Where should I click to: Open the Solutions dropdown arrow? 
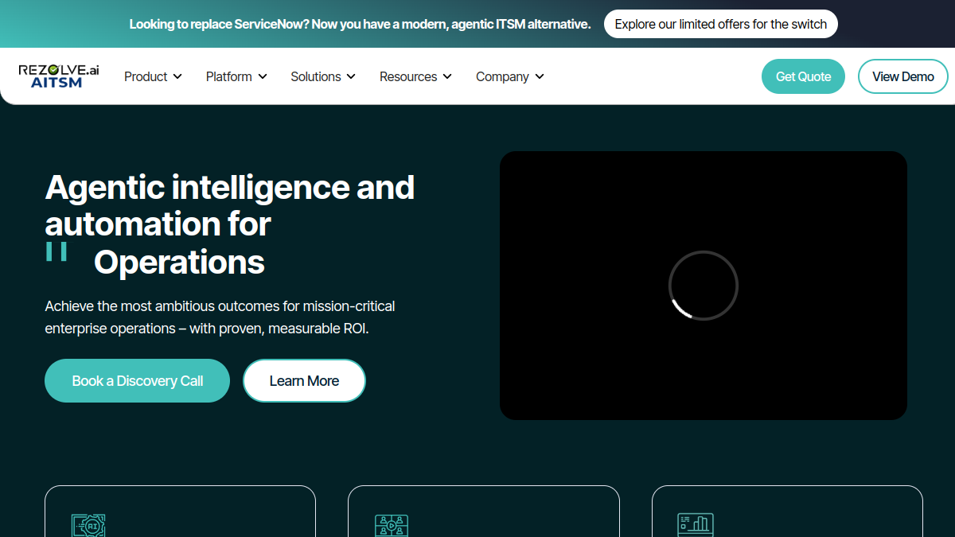pyautogui.click(x=351, y=76)
